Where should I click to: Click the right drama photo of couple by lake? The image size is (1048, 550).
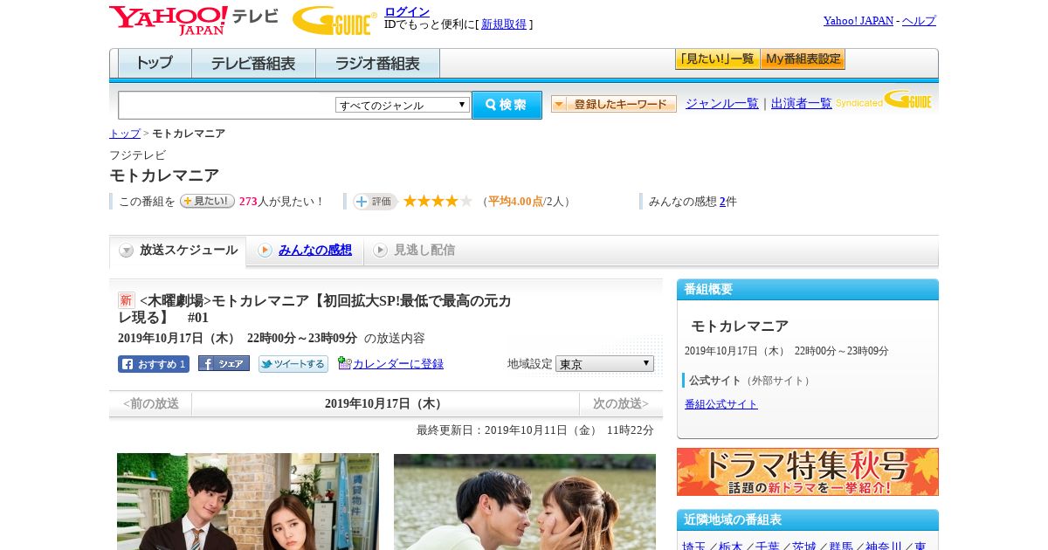pyautogui.click(x=525, y=502)
